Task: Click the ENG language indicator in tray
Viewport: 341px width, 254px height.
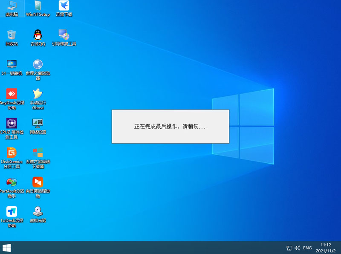Action: pos(307,248)
